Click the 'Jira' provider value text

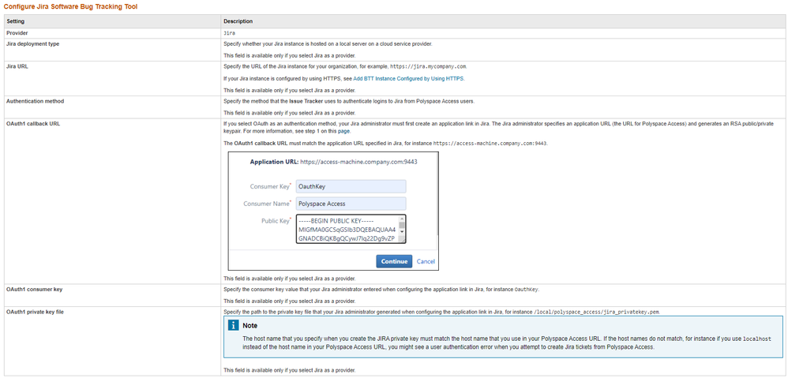click(229, 32)
